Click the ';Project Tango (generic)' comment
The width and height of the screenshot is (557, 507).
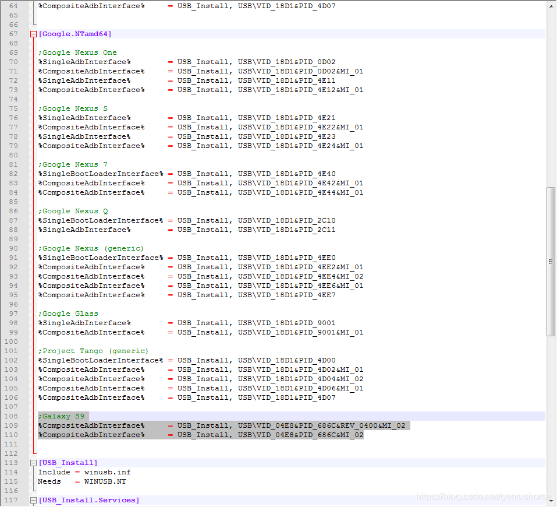point(94,351)
